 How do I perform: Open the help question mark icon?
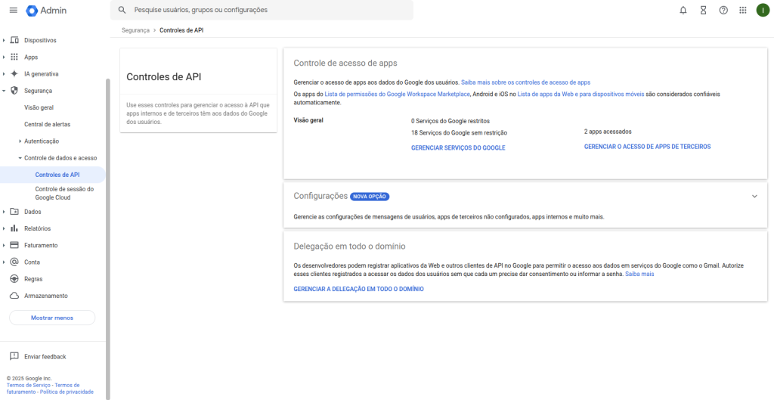[x=723, y=11]
